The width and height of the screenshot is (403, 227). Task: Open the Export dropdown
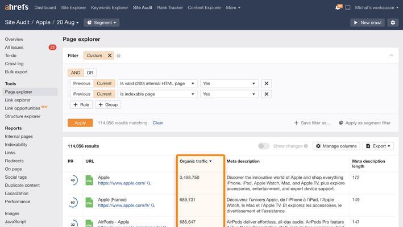[378, 146]
